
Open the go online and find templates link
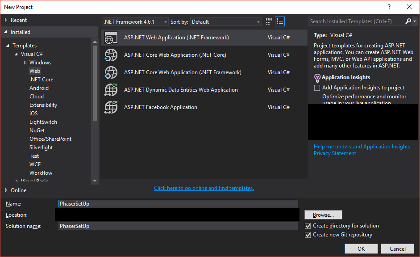tap(204, 188)
